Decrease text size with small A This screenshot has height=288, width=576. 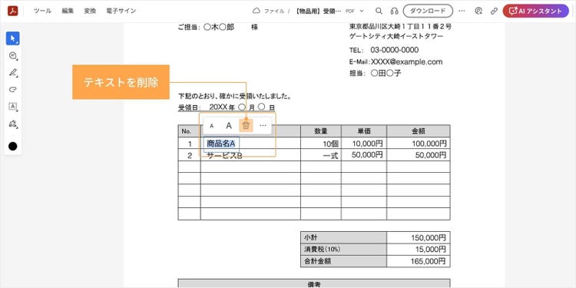pyautogui.click(x=212, y=126)
